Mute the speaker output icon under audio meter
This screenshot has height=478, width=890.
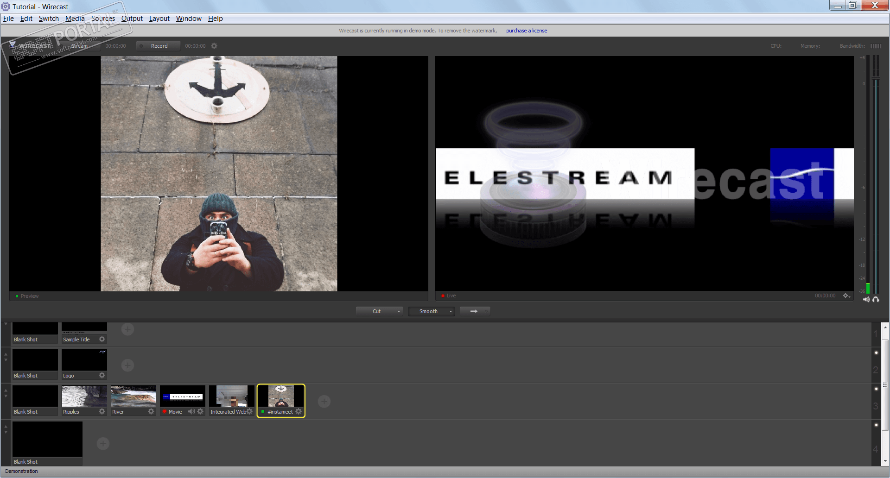pos(866,300)
